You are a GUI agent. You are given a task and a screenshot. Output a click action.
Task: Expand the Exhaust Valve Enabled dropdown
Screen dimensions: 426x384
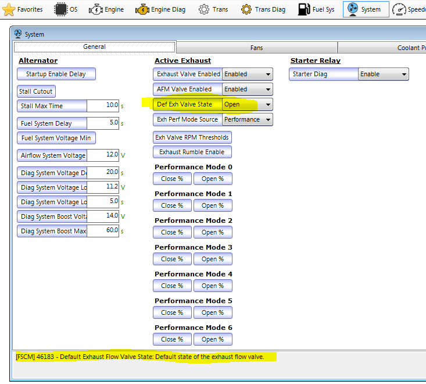pyautogui.click(x=267, y=74)
